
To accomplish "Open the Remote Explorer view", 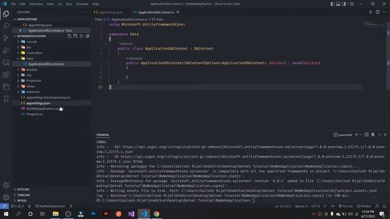I will click(x=6, y=62).
